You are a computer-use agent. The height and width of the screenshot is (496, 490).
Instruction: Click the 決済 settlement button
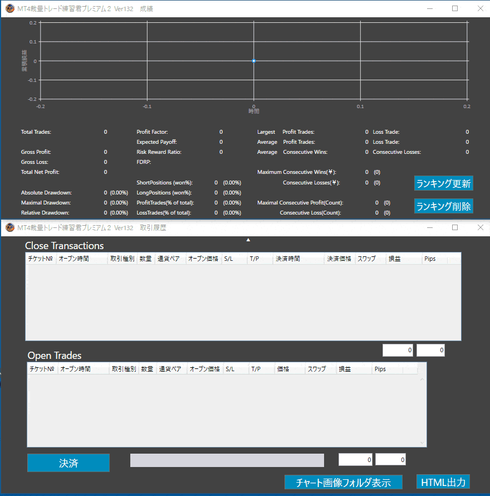click(x=68, y=463)
